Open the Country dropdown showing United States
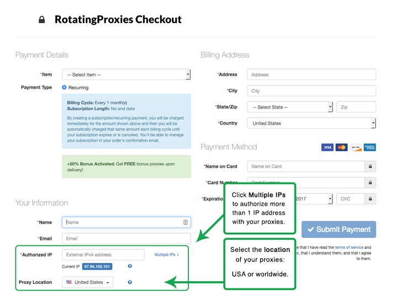 point(312,123)
